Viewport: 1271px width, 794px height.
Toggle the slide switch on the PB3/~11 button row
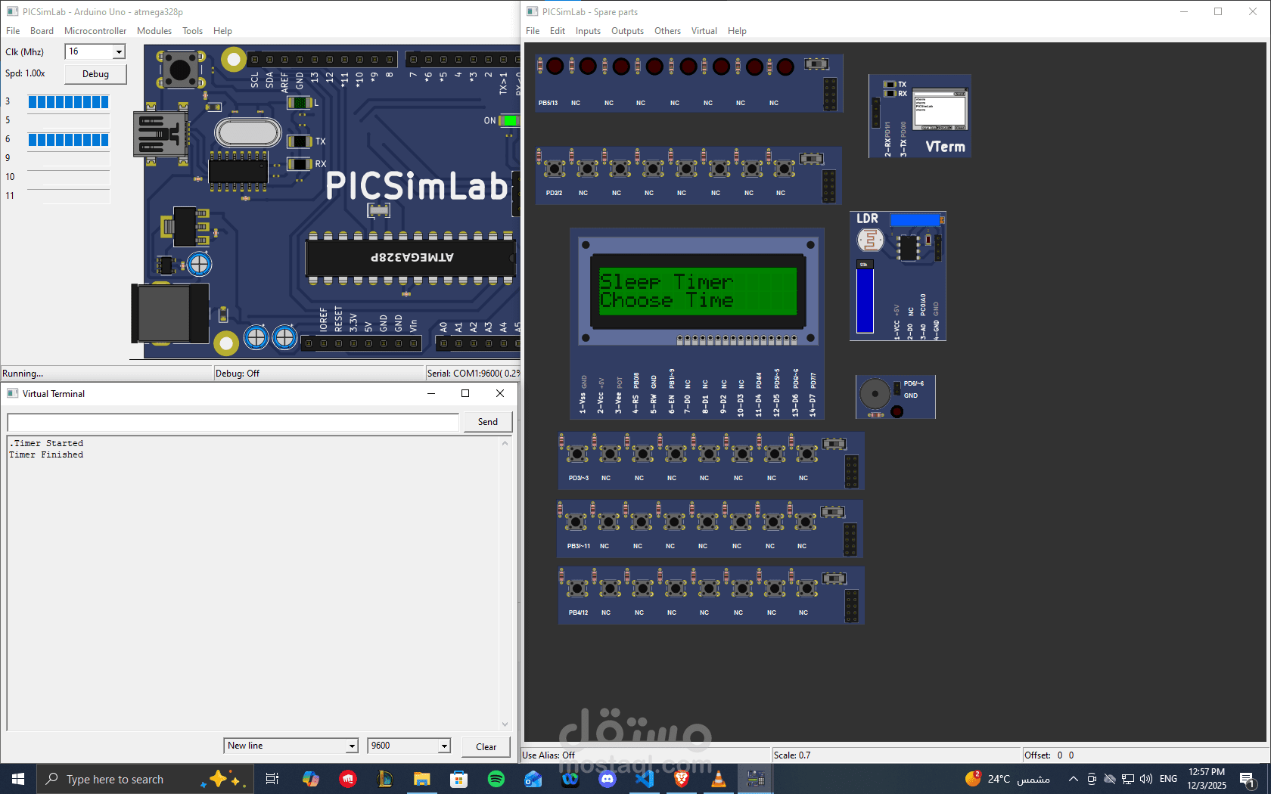[832, 512]
